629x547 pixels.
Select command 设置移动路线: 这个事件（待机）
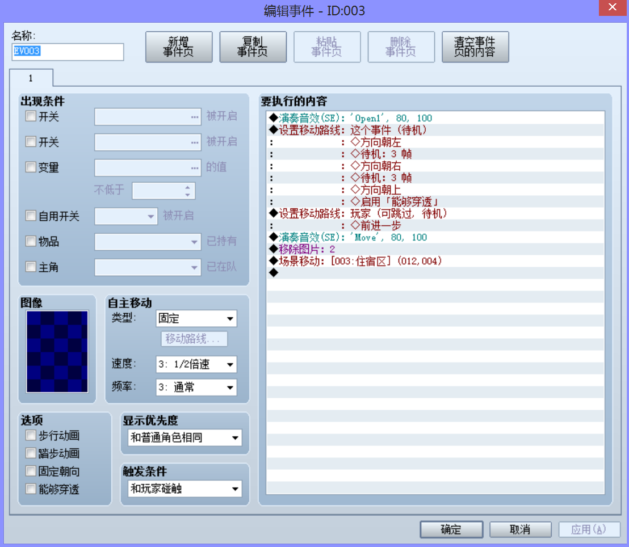coord(435,130)
